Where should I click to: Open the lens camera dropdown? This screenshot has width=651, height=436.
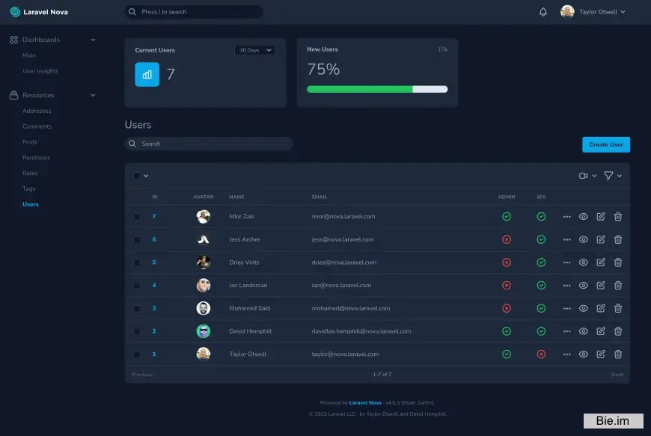[587, 176]
